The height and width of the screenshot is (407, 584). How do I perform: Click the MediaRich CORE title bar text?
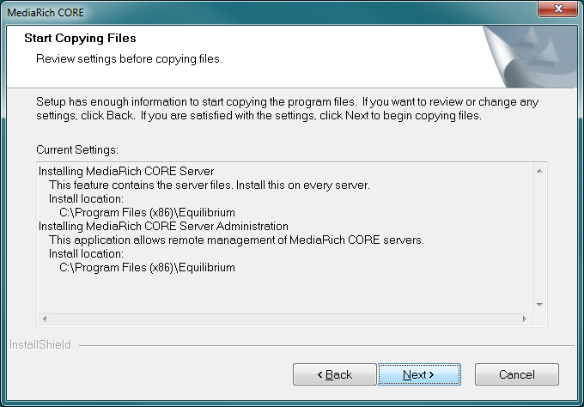tap(46, 13)
